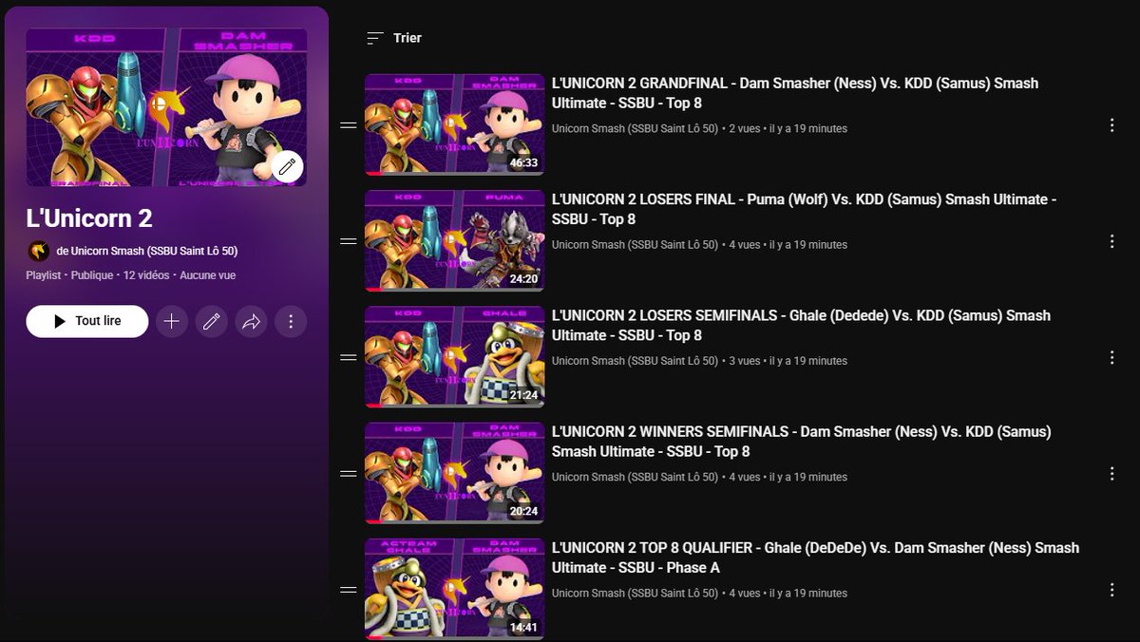Open more options for WINNERS SEMIFINALS video

tap(1111, 474)
